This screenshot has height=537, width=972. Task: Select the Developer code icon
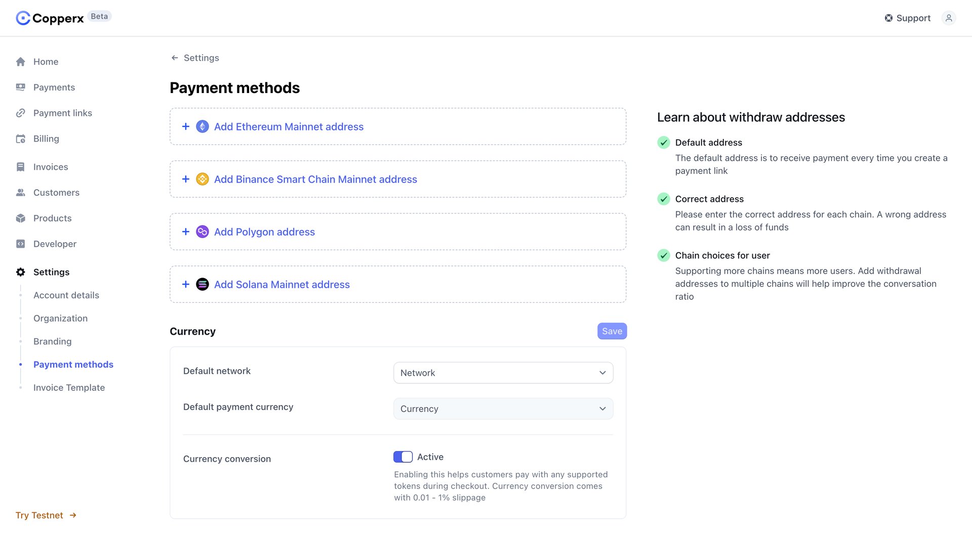pos(21,244)
